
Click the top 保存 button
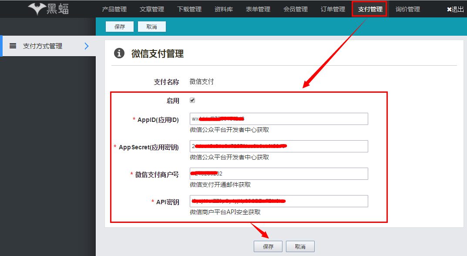119,26
